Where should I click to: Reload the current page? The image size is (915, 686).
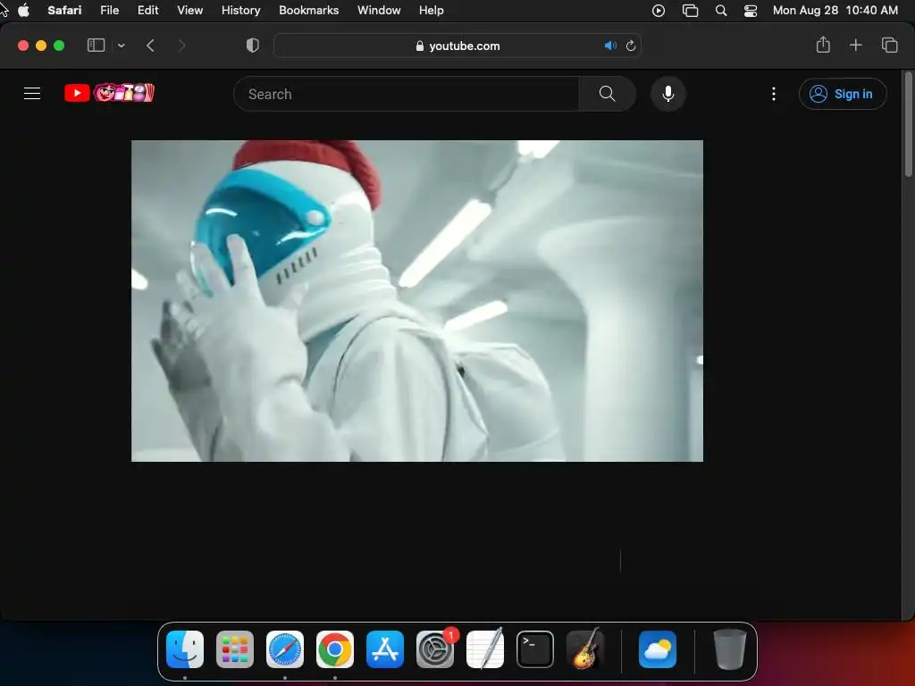point(631,46)
